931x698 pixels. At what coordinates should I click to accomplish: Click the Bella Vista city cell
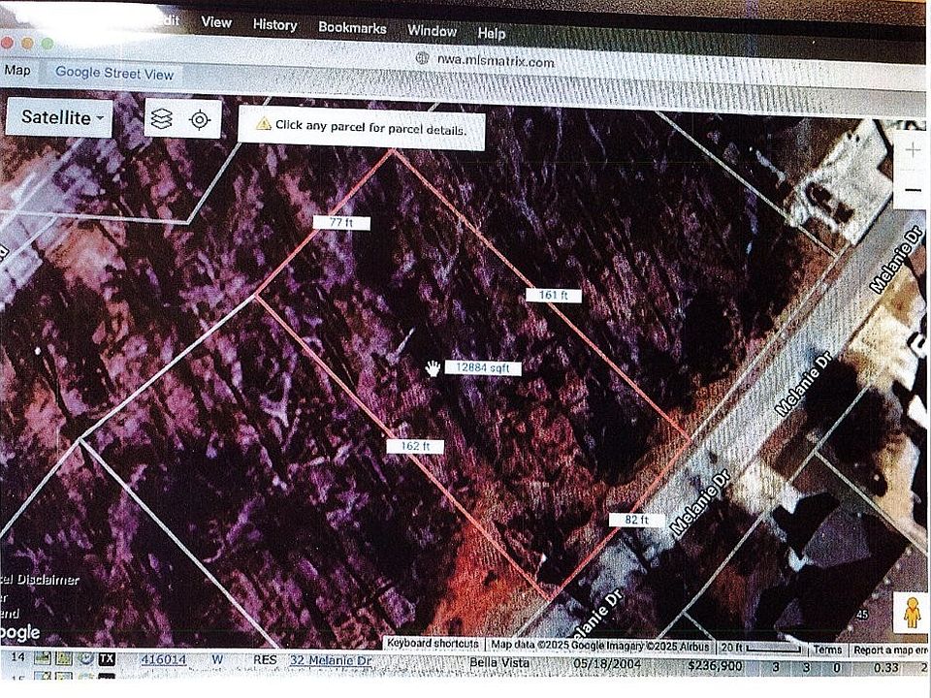coord(499,663)
